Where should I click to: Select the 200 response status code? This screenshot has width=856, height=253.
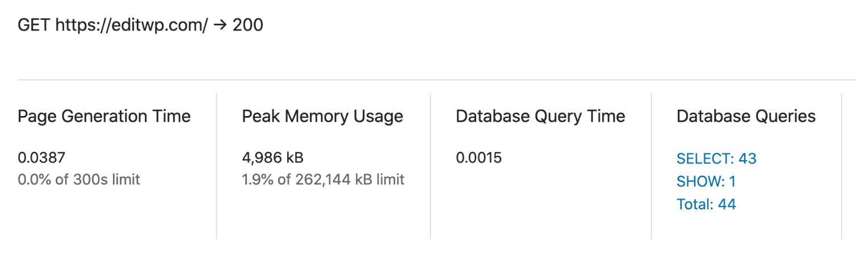tap(248, 25)
